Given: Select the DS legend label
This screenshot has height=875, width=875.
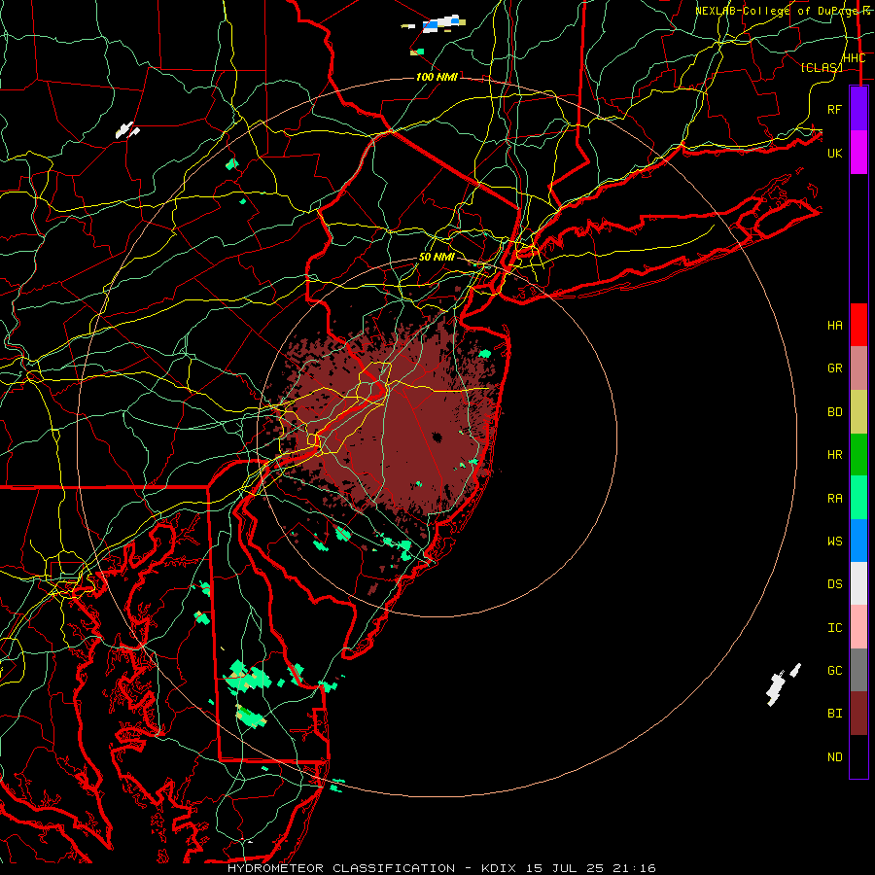Looking at the screenshot, I should click(834, 583).
